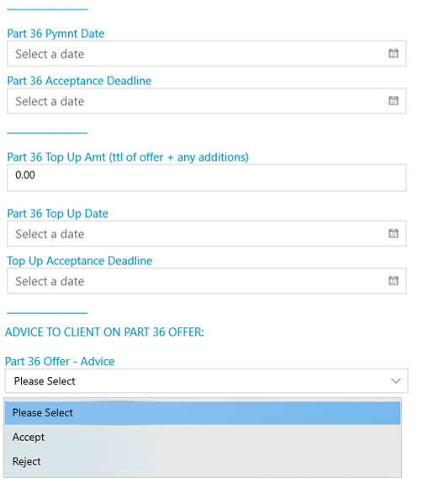Choose the highlighted Please Select option
The width and height of the screenshot is (434, 499).
coord(203,413)
